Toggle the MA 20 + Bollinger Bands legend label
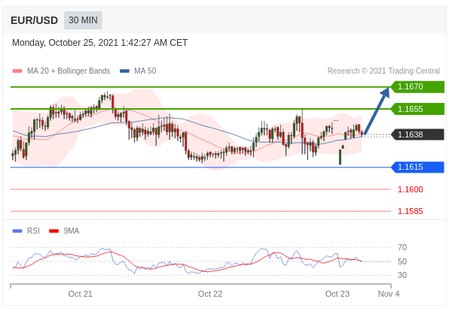The width and height of the screenshot is (452, 311). pos(69,71)
